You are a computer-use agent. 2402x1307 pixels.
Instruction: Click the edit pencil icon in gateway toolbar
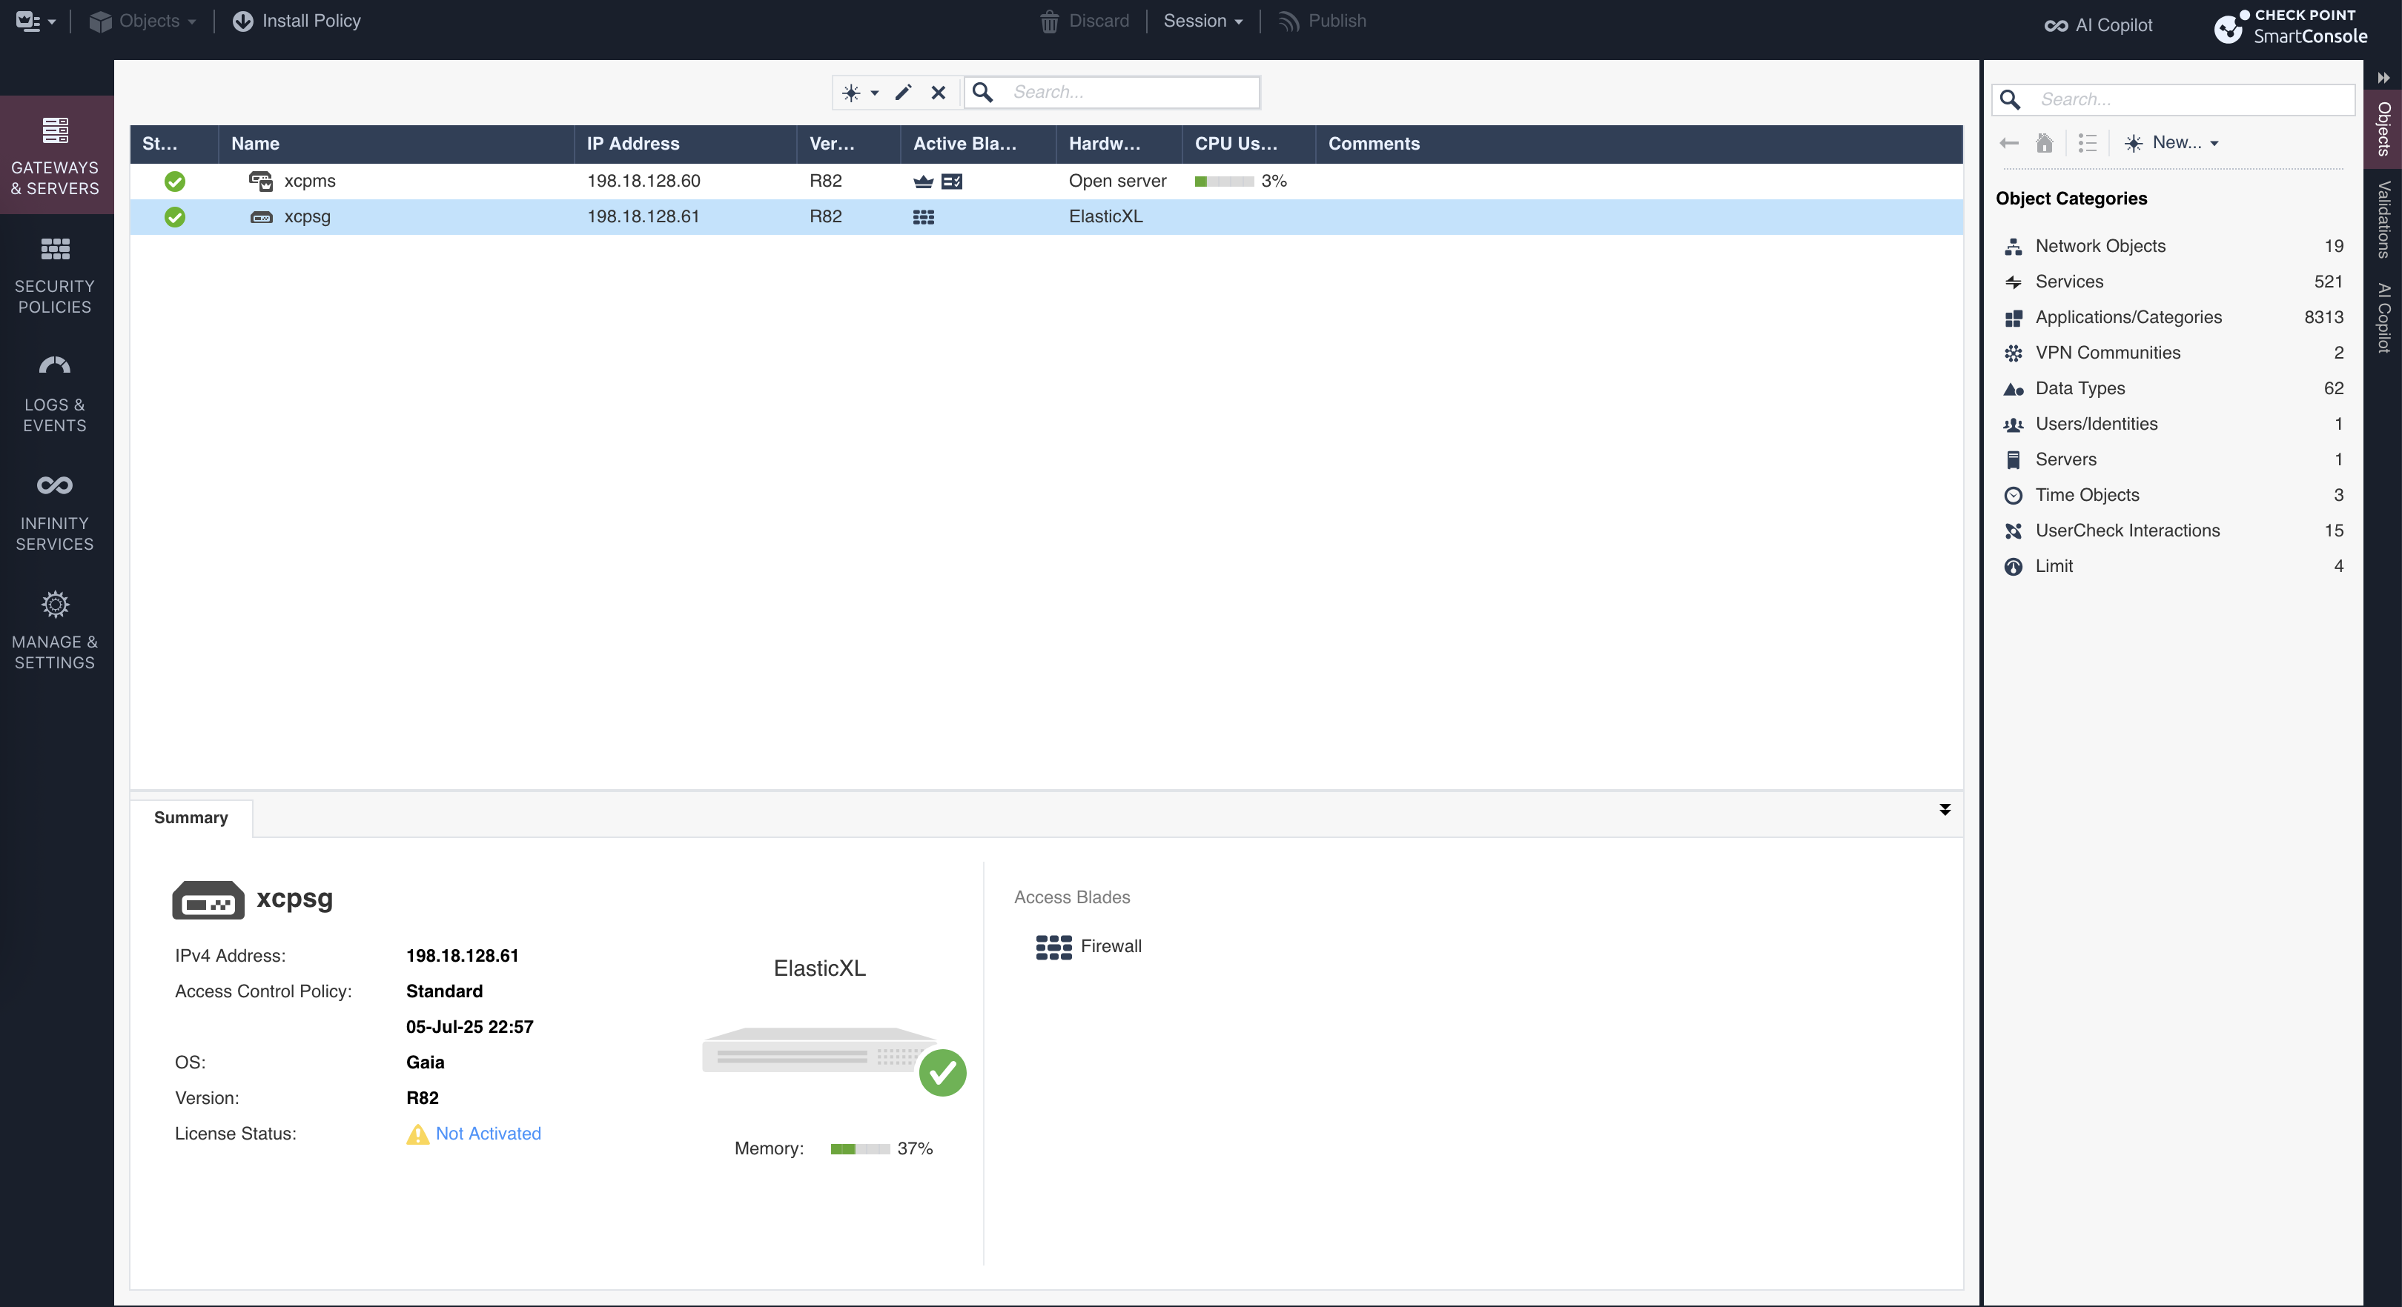click(x=903, y=93)
